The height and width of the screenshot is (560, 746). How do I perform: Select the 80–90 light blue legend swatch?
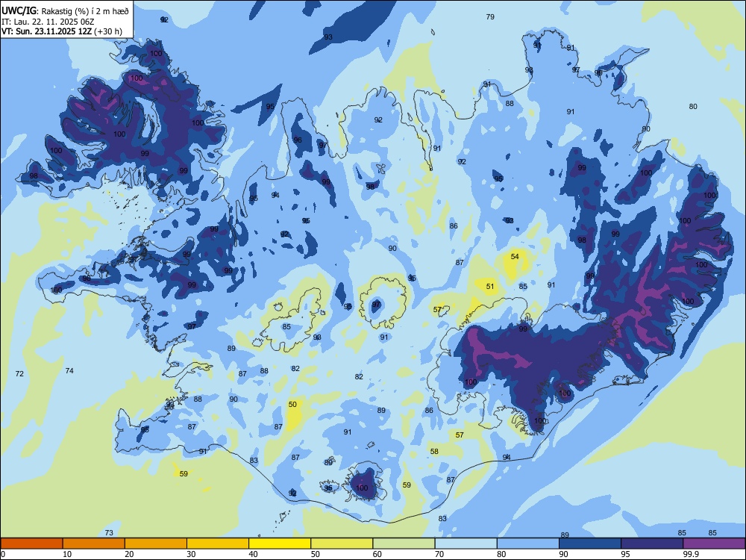pyautogui.click(x=528, y=544)
